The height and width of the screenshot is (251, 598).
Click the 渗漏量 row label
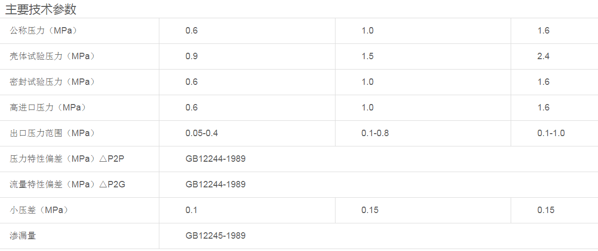tap(23, 236)
